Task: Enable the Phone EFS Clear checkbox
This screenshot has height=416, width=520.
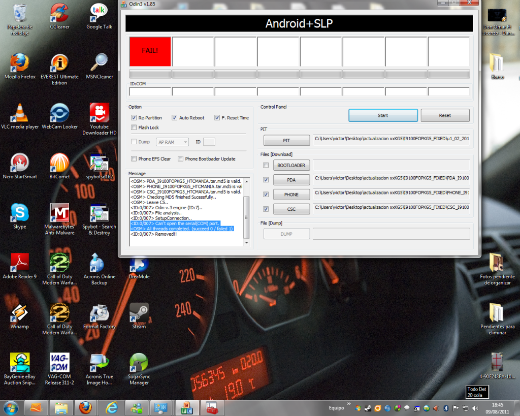Action: (134, 159)
